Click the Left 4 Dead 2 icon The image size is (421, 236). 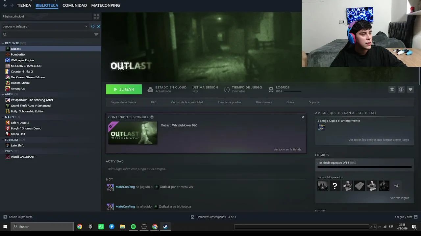click(8, 123)
